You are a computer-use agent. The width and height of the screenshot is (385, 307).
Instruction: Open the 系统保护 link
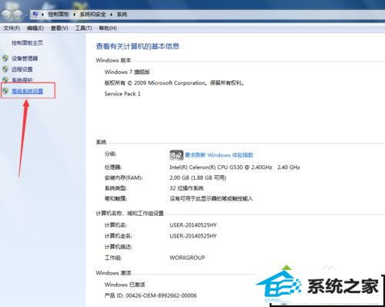point(22,79)
